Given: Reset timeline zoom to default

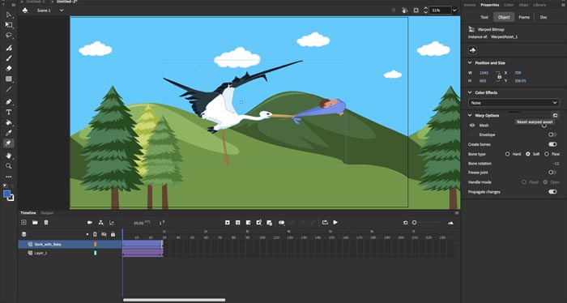Looking at the screenshot, I should (x=405, y=223).
